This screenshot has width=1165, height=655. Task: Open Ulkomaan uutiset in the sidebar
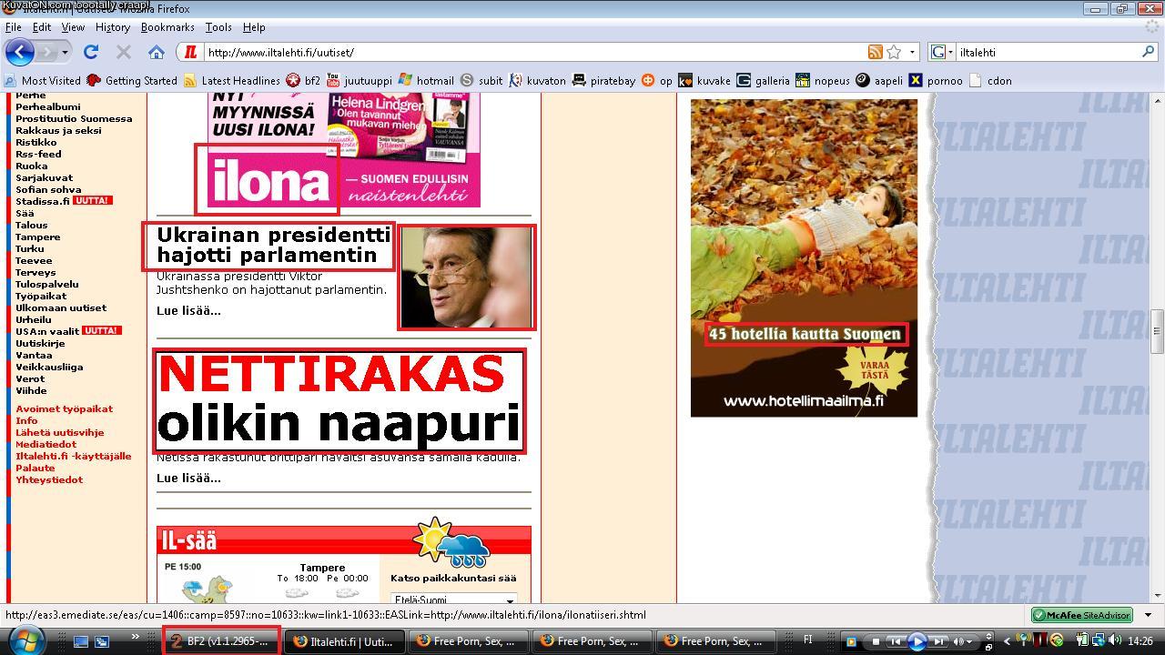(60, 307)
